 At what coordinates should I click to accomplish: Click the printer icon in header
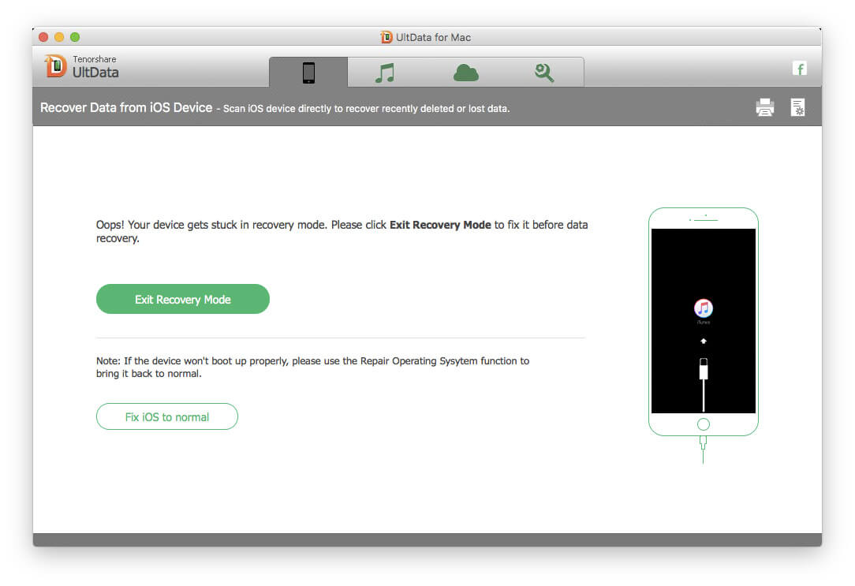tap(764, 108)
